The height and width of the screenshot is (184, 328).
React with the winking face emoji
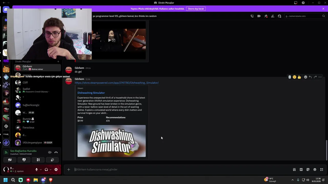pyautogui.click(x=294, y=77)
